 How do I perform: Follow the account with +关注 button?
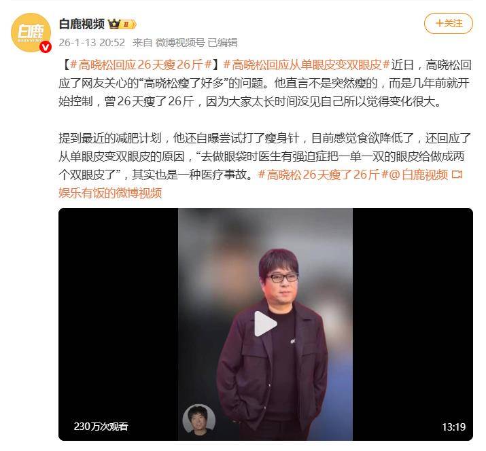click(448, 23)
